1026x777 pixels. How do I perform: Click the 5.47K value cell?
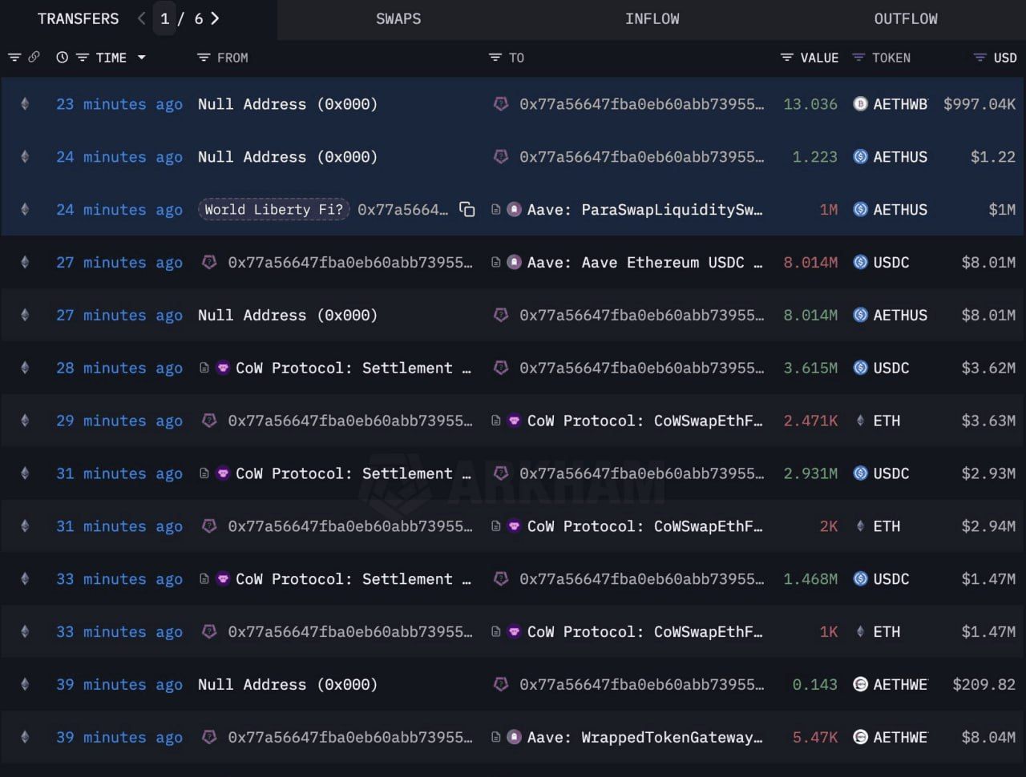pos(815,738)
